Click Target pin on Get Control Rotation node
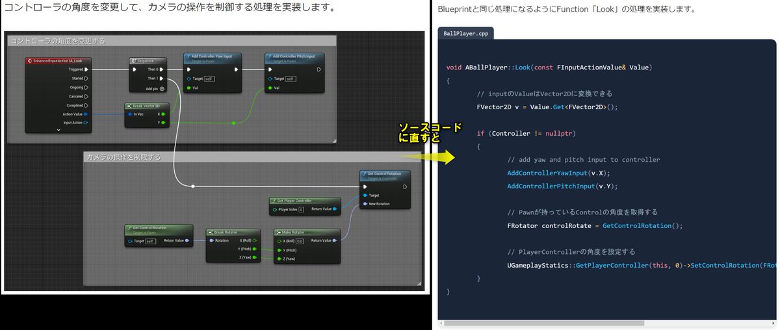This screenshot has height=330, width=780. pos(130,240)
